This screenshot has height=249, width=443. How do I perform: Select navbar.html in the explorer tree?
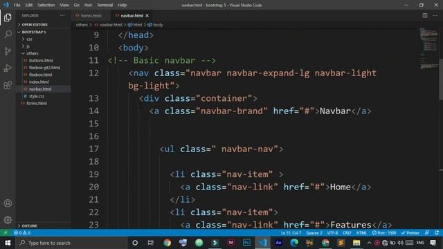[x=40, y=89]
